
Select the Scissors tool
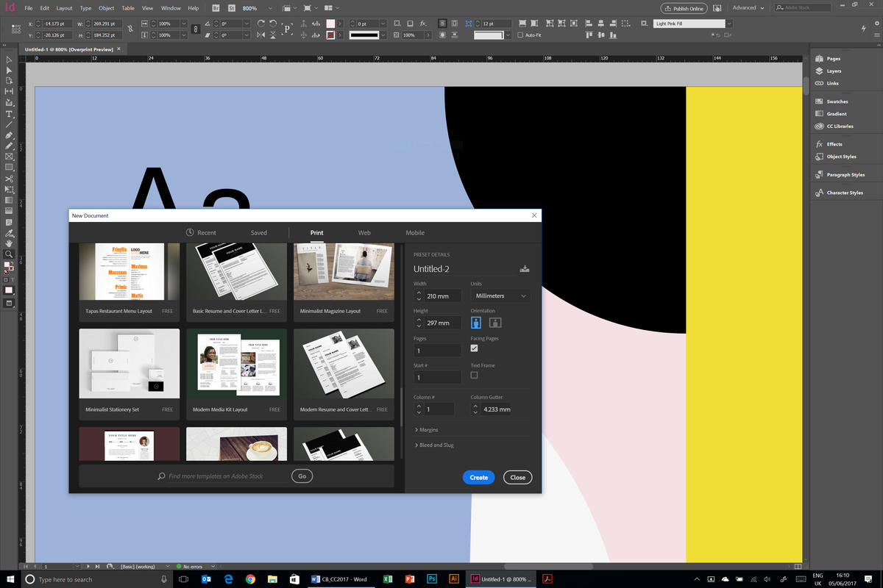(x=9, y=178)
